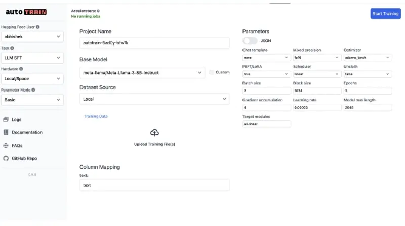Viewport: 405px width, 226px height.
Task: Click the Parameter Mode info icon
Action: coord(33,90)
